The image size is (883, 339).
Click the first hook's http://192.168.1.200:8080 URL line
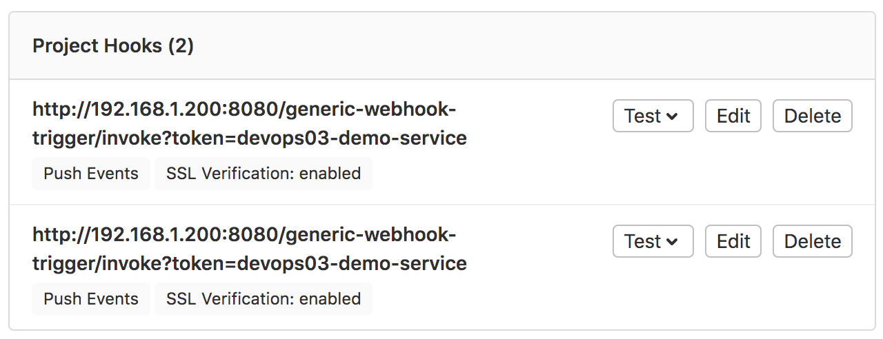tap(244, 110)
